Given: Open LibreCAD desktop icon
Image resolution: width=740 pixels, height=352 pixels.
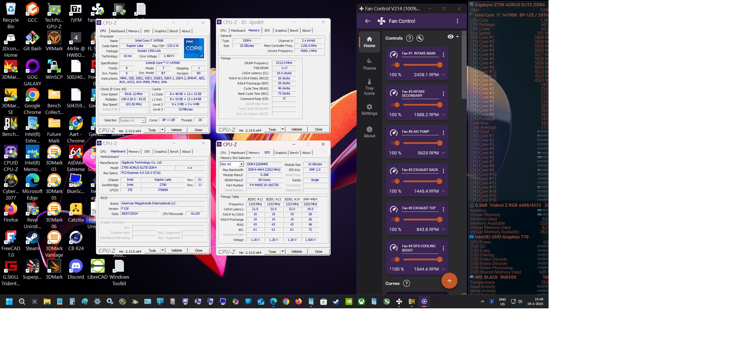Looking at the screenshot, I should coord(97,269).
